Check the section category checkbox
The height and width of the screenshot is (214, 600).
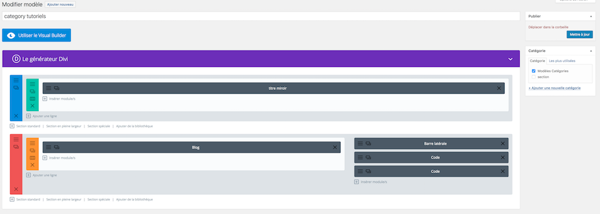pos(533,77)
